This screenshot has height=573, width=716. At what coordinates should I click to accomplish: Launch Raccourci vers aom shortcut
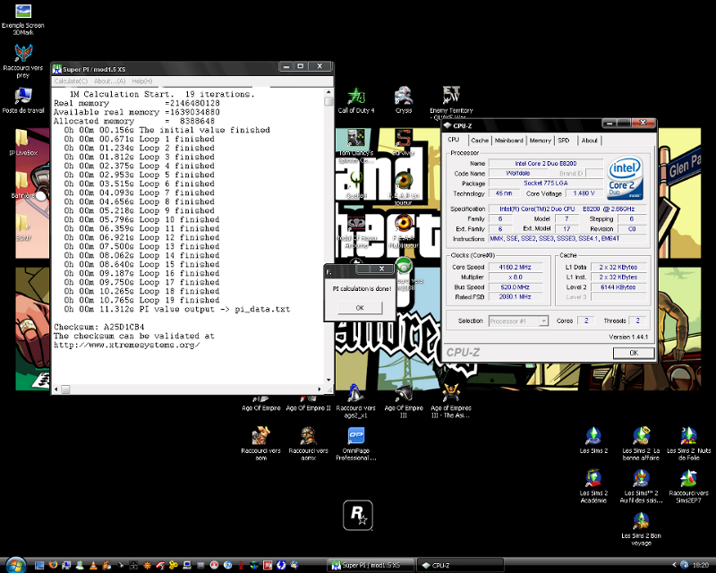tap(260, 444)
